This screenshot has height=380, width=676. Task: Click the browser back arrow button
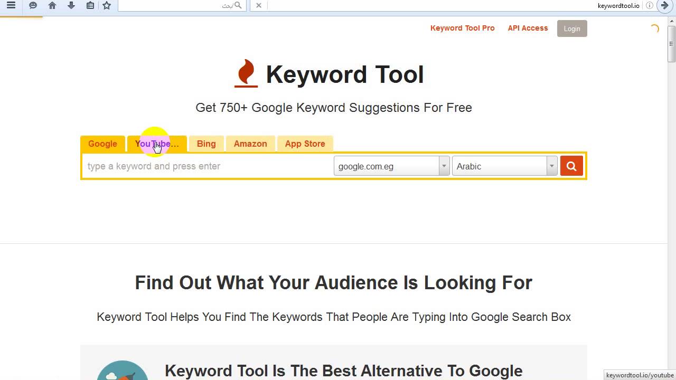click(x=664, y=5)
